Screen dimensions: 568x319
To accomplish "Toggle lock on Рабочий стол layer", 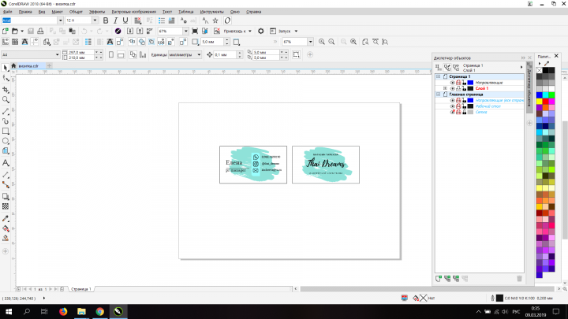I will click(464, 106).
